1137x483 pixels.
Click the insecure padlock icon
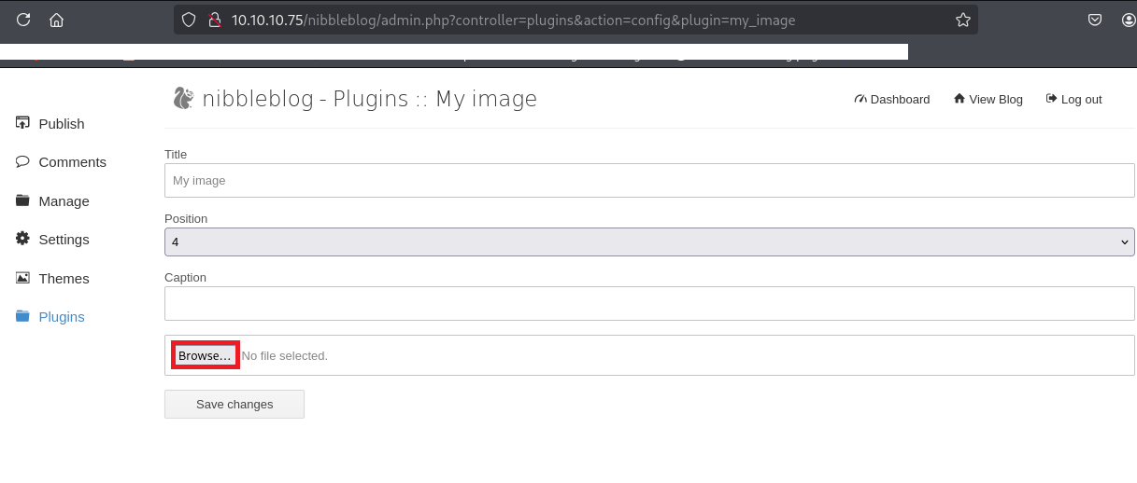click(214, 20)
